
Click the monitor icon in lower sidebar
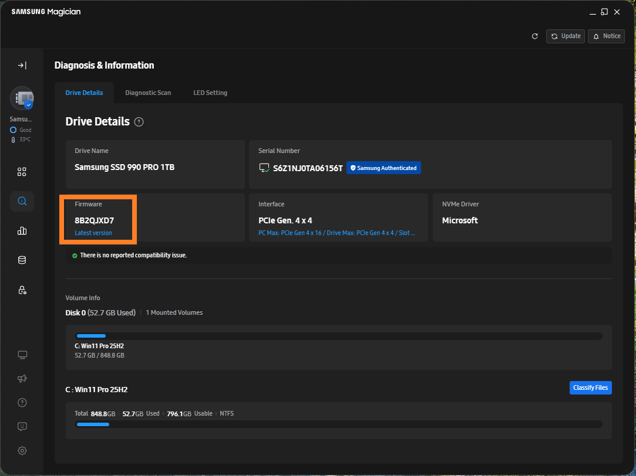[x=22, y=355]
